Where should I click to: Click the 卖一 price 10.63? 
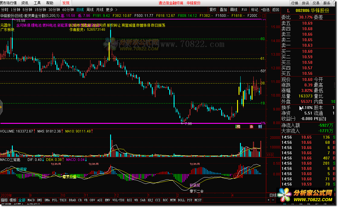(307, 45)
